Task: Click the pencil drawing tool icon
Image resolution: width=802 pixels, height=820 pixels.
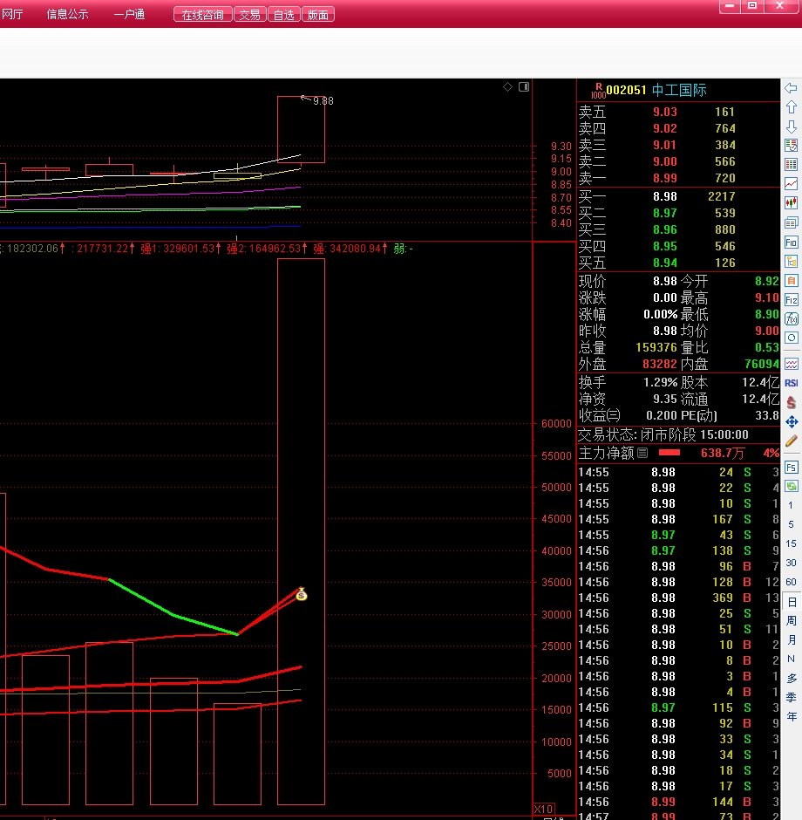Action: [x=792, y=441]
